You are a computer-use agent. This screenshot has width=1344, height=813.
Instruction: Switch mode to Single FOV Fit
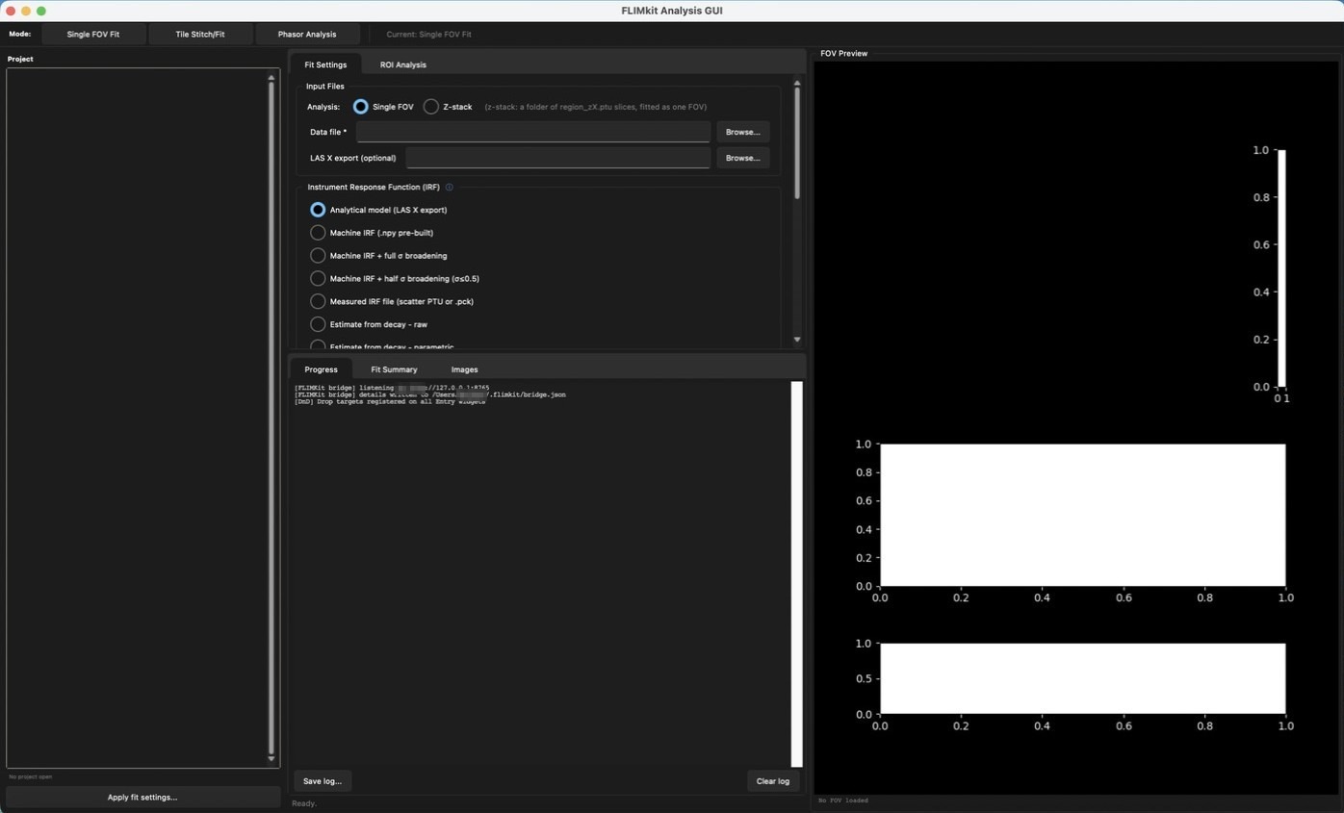pyautogui.click(x=93, y=35)
